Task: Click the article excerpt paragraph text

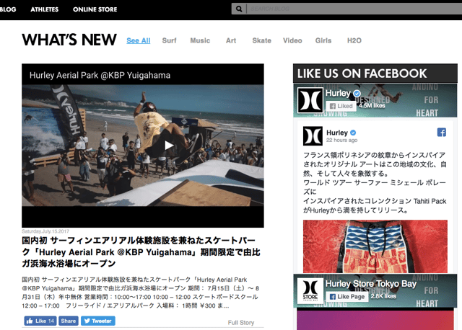Action: coord(141,293)
